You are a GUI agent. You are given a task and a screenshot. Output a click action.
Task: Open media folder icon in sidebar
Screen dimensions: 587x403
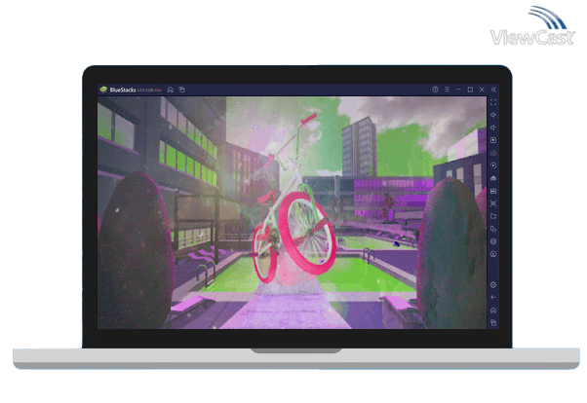click(493, 216)
